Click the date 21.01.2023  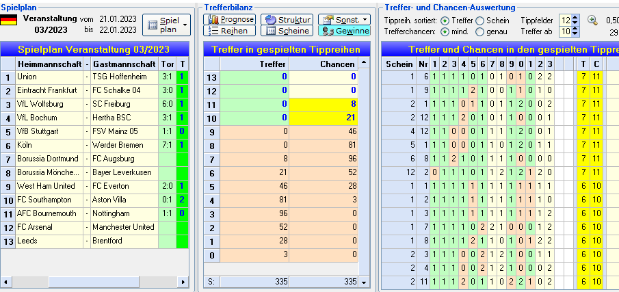[118, 19]
